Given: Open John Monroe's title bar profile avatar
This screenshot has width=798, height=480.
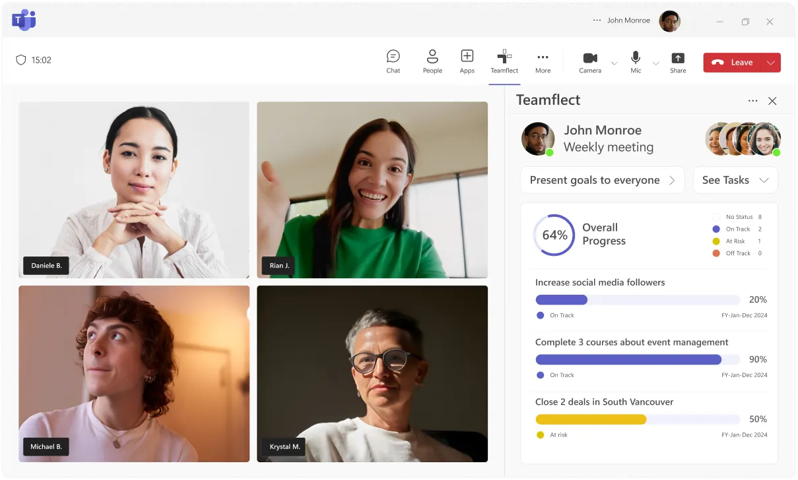Looking at the screenshot, I should (x=669, y=21).
